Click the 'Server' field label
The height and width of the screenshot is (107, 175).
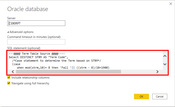point(11,18)
